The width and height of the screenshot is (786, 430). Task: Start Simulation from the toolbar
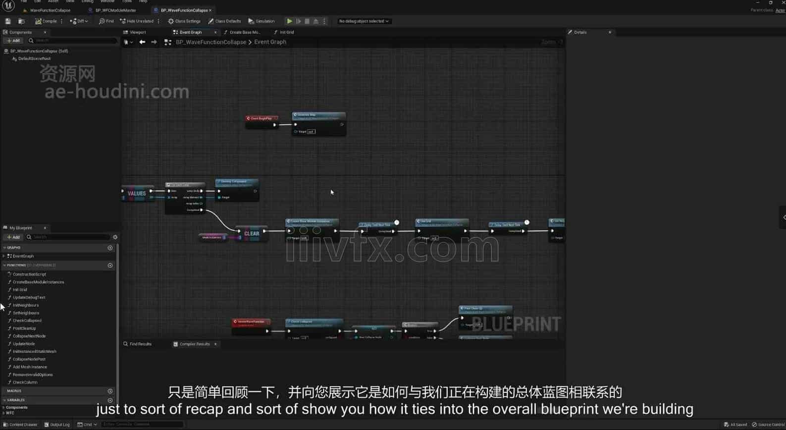(262, 21)
